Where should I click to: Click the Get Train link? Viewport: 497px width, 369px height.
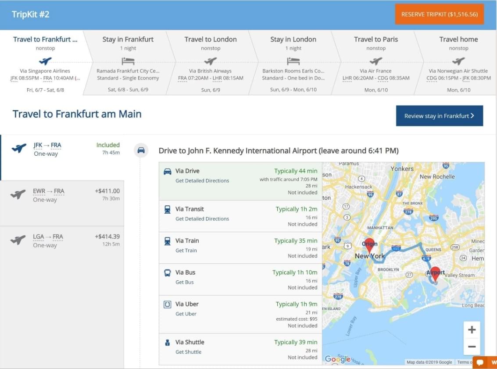(186, 251)
